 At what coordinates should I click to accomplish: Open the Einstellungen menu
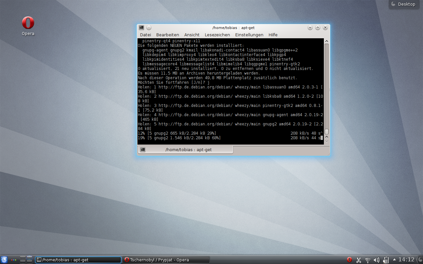249,35
